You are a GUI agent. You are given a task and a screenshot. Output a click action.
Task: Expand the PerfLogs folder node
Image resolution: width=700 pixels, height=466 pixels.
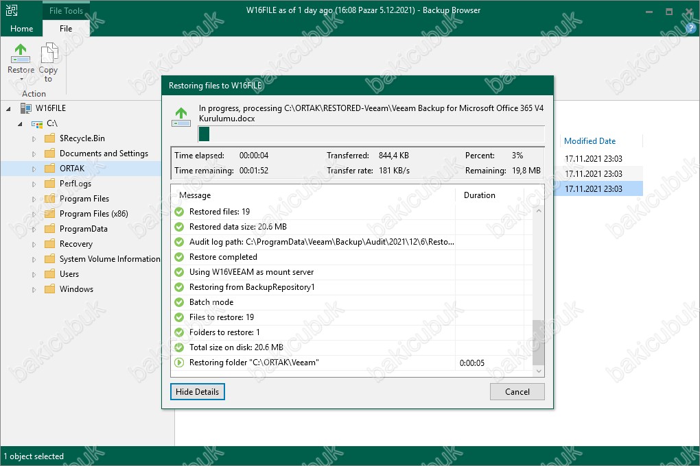(x=34, y=184)
